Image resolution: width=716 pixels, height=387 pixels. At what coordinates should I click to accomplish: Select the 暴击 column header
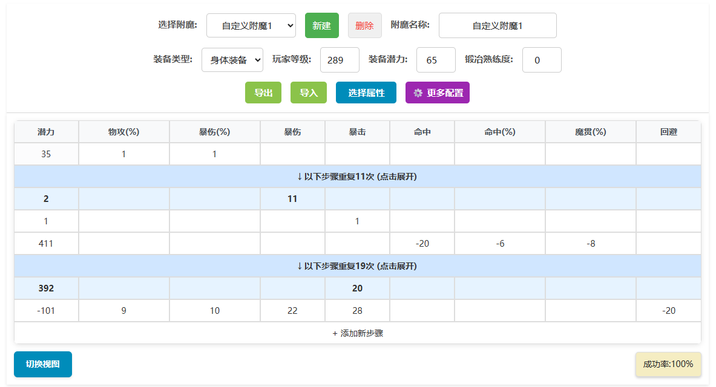[x=357, y=131]
